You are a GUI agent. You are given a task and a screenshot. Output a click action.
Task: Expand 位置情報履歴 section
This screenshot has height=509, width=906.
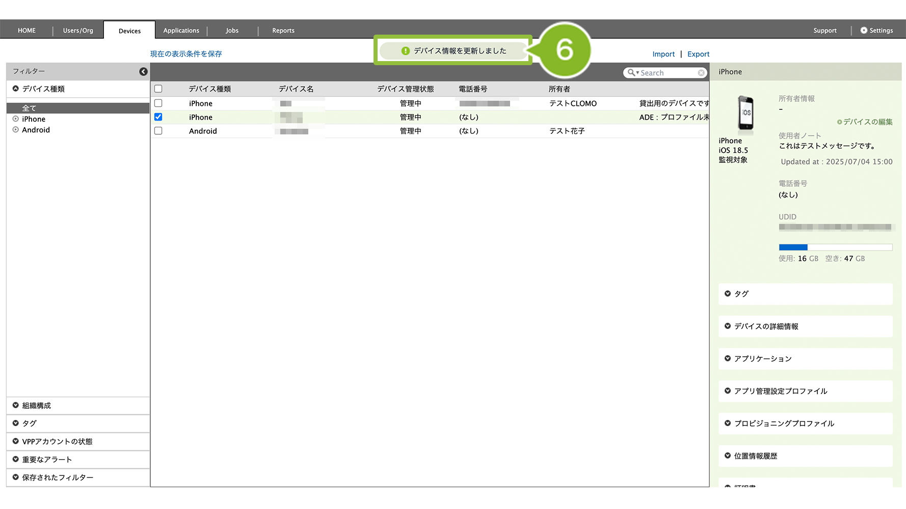[x=806, y=456]
